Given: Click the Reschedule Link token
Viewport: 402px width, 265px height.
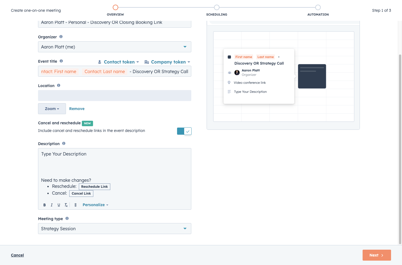Looking at the screenshot, I should tap(94, 187).
